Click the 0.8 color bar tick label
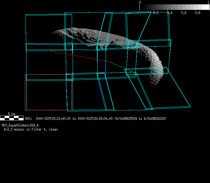 (198, 13)
